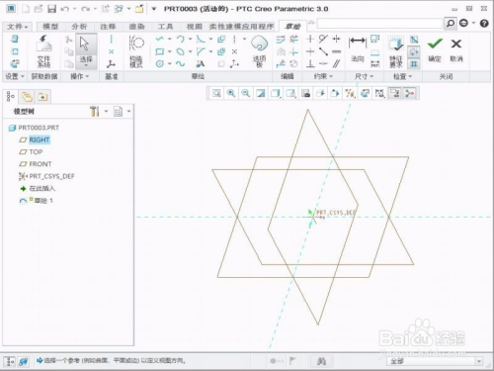Expand the Rectangle tool dropdown arrow
494x371 pixels.
click(x=169, y=51)
